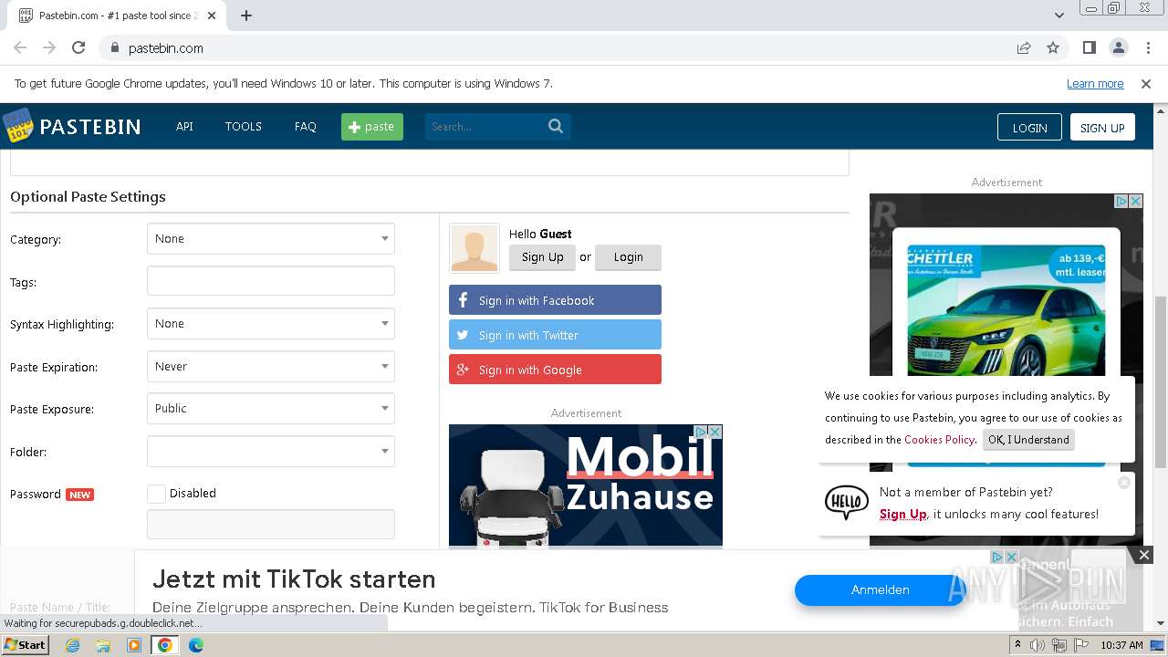The height and width of the screenshot is (657, 1168).
Task: Click the green car advertisement
Action: click(x=1006, y=310)
